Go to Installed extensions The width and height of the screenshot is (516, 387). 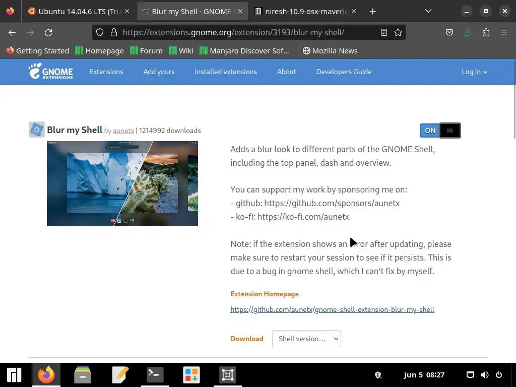coord(226,72)
